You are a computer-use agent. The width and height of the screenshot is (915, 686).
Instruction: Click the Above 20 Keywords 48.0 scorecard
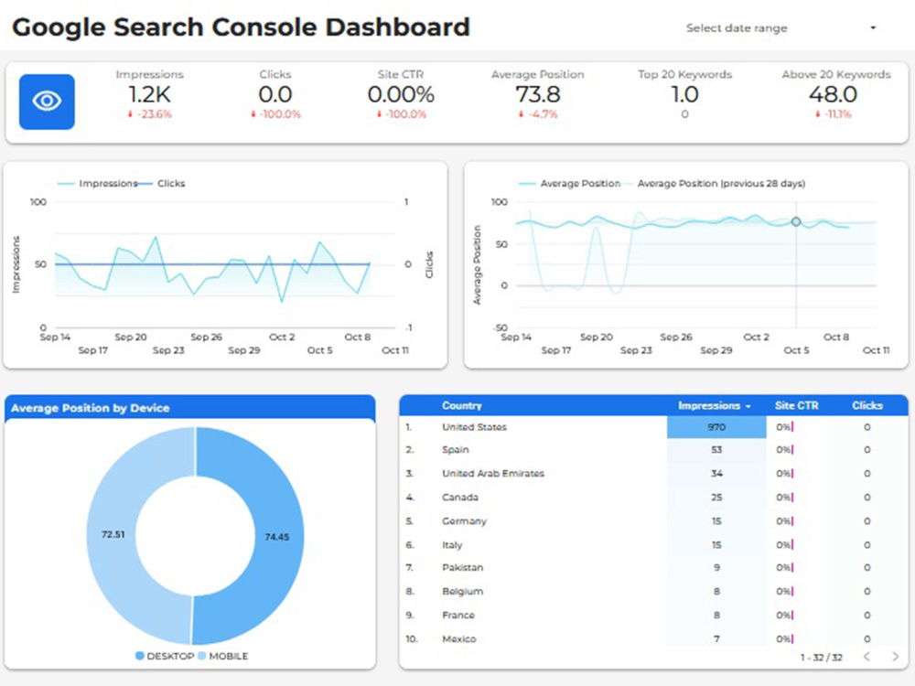click(835, 94)
